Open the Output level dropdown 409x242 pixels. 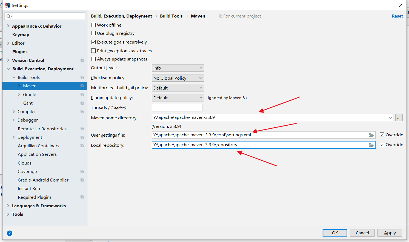[178, 68]
